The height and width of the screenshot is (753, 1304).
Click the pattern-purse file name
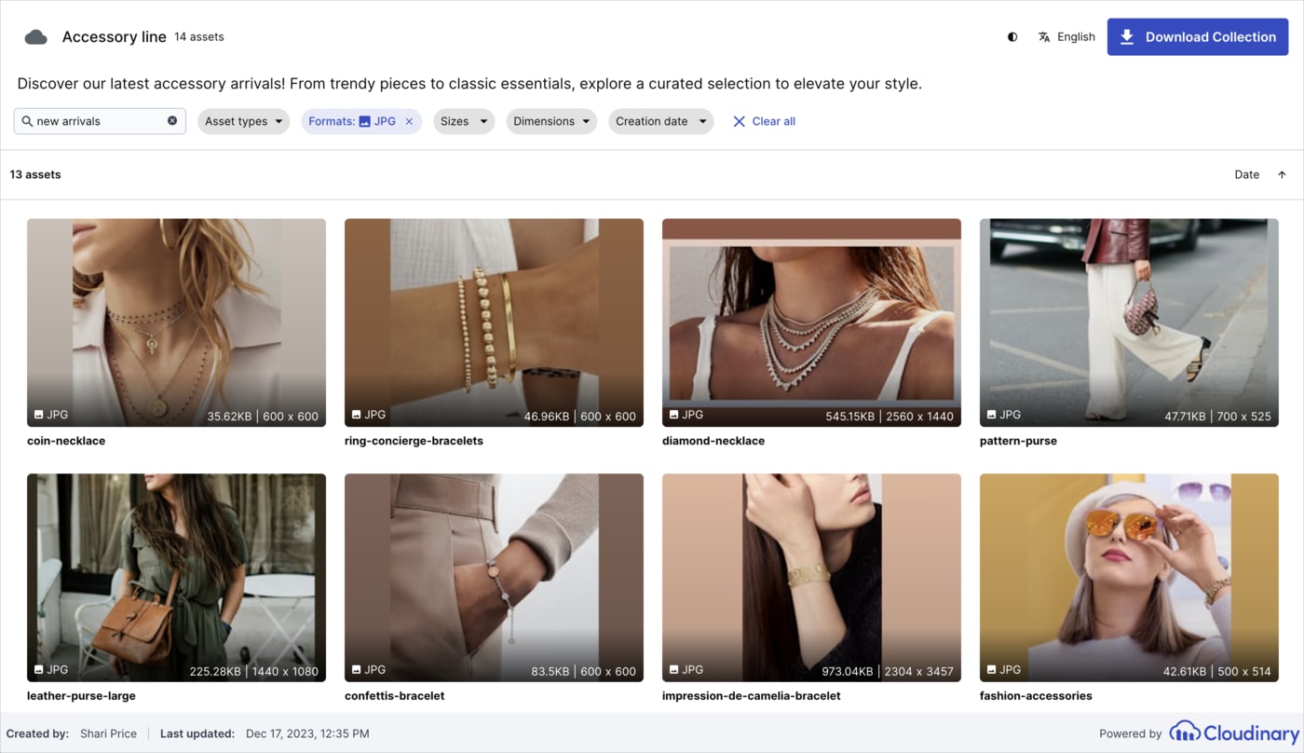[x=1018, y=441]
